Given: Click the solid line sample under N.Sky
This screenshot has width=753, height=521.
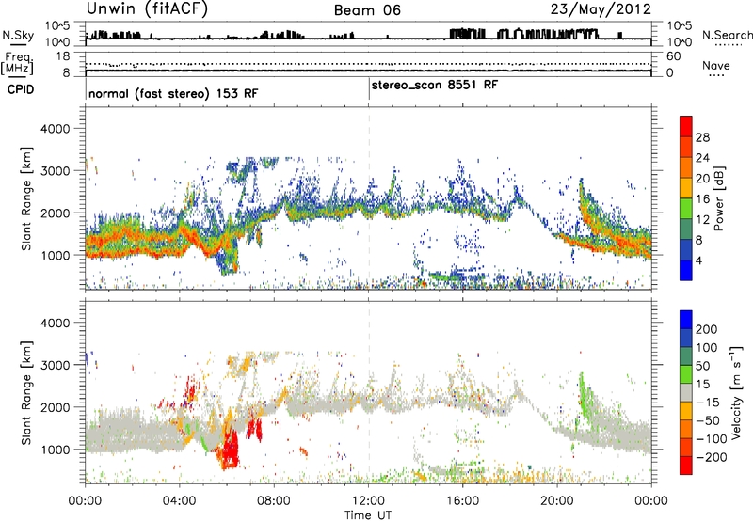Looking at the screenshot, I should [18, 44].
